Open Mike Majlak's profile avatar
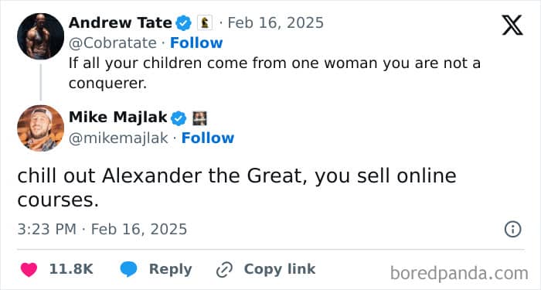The height and width of the screenshot is (290, 541). tap(41, 128)
